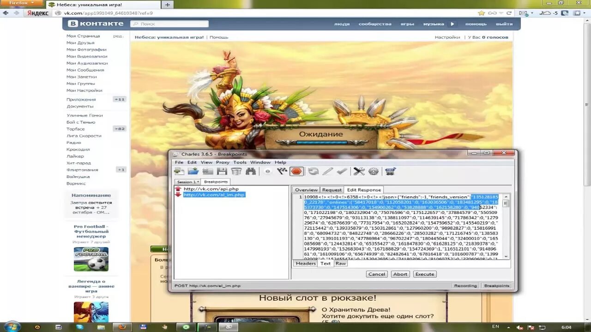
Task: Open Charles settings gear icon
Action: coord(373,172)
